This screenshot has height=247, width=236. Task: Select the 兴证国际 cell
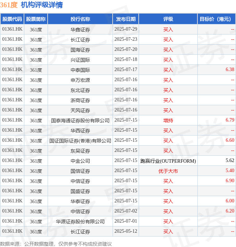[x=80, y=60]
